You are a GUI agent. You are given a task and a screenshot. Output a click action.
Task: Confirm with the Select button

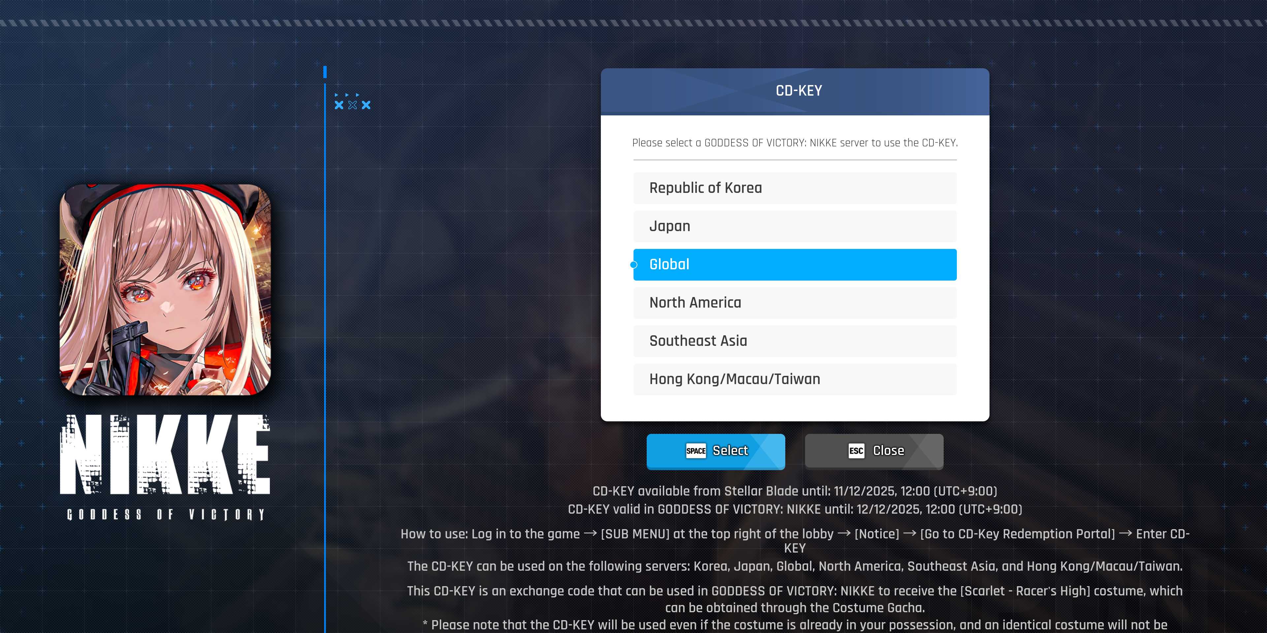point(716,451)
